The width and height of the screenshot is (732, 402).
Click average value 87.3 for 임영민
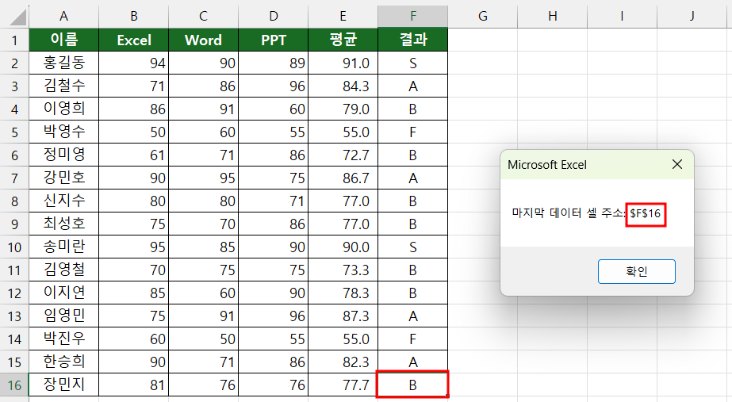tap(343, 316)
